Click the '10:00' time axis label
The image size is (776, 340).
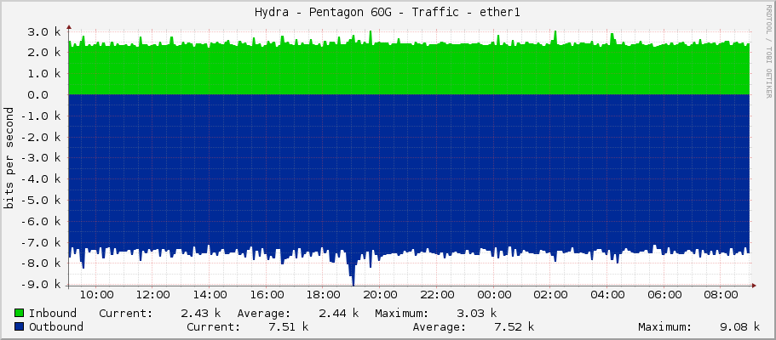point(96,295)
